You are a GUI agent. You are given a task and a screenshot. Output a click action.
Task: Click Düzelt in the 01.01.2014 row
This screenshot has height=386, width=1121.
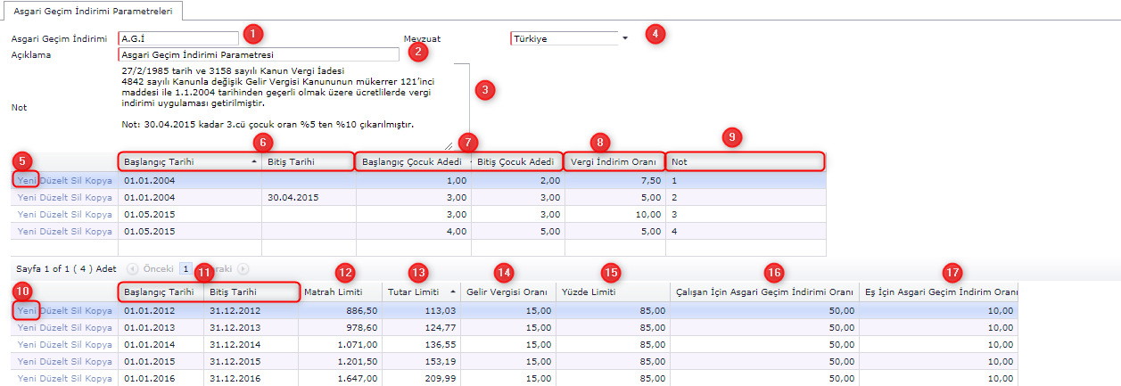[x=56, y=343]
